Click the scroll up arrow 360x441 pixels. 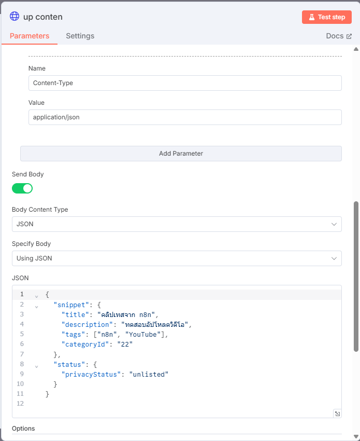[356, 49]
